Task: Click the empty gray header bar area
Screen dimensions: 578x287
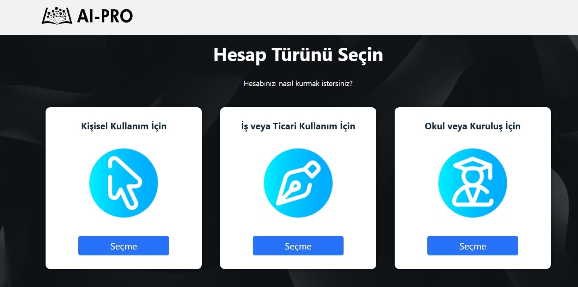Action: [353, 17]
